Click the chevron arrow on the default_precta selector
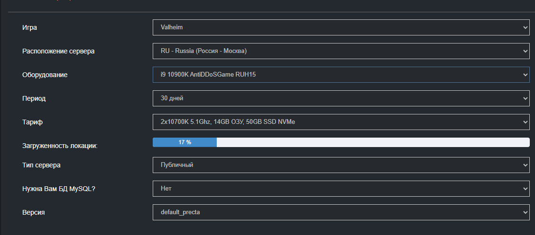This screenshot has height=235, width=535. (x=525, y=212)
